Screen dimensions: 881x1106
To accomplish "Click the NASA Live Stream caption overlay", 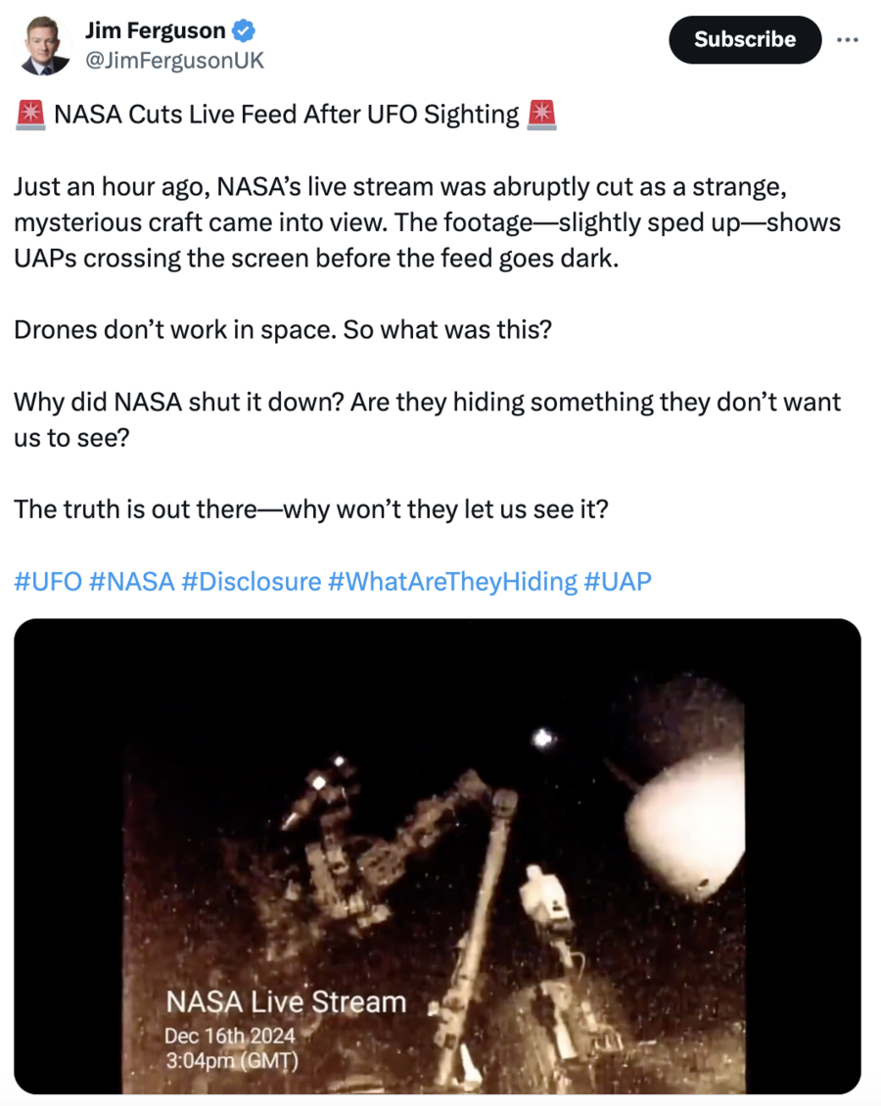I will (x=287, y=1001).
